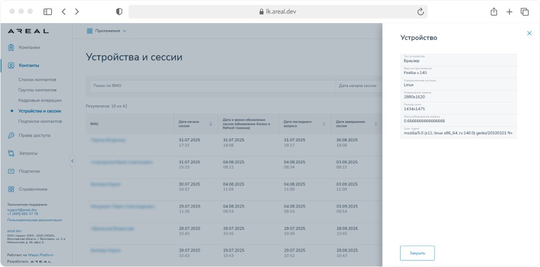
Task: Click the Safari sidebar toggle icon
Action: point(48,12)
